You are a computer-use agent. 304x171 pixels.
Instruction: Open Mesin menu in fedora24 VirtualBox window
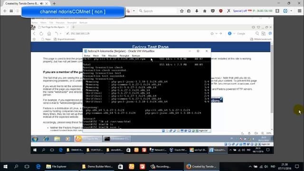click(96, 56)
